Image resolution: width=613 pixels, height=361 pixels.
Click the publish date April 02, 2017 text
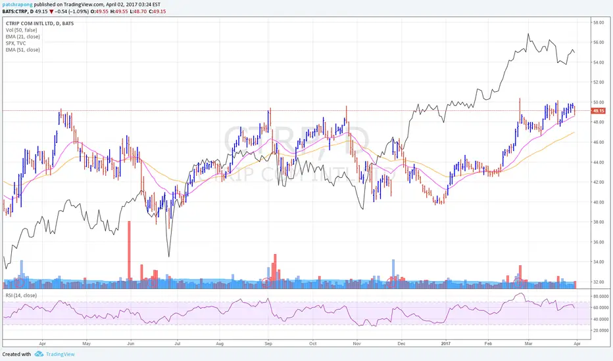(x=124, y=5)
